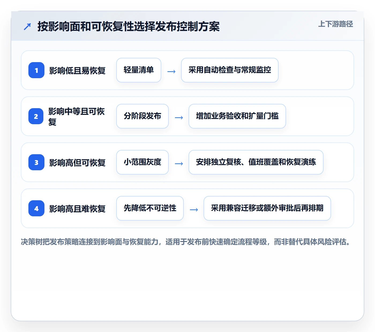This screenshot has height=332, width=375.
Task: Click the number 2 badge for 影响中等且可恢复
Action: click(x=36, y=116)
